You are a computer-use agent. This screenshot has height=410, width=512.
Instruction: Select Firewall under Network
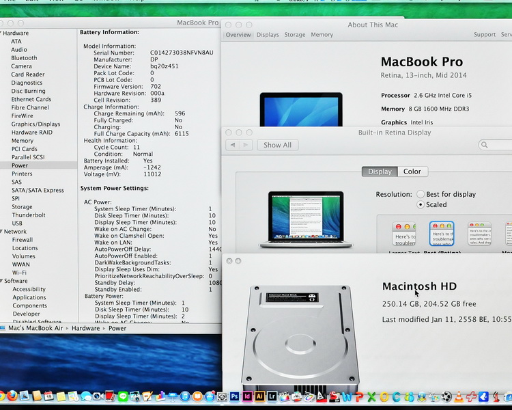click(x=23, y=240)
